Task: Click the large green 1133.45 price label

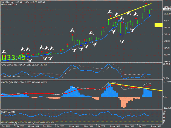Action: [13, 57]
